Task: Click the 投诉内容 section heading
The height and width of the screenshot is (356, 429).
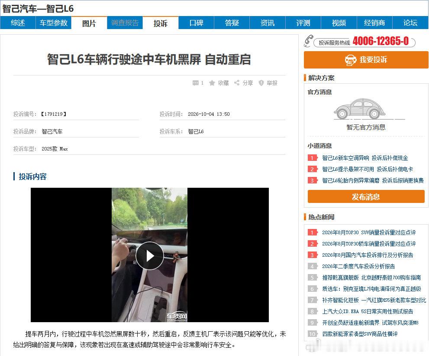Action: click(33, 176)
